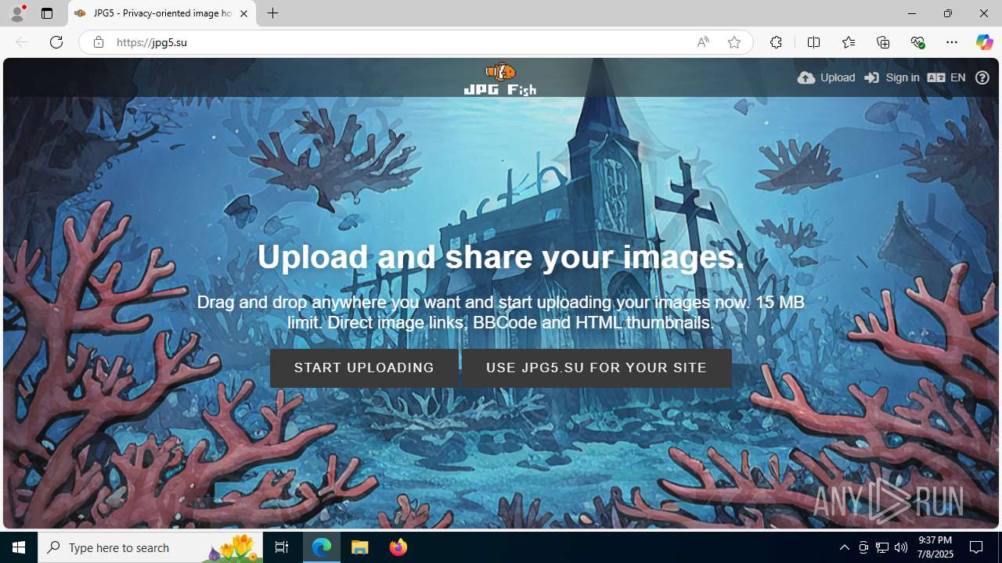Open the browser profile icon
Viewport: 1002px width, 563px height.
point(17,13)
